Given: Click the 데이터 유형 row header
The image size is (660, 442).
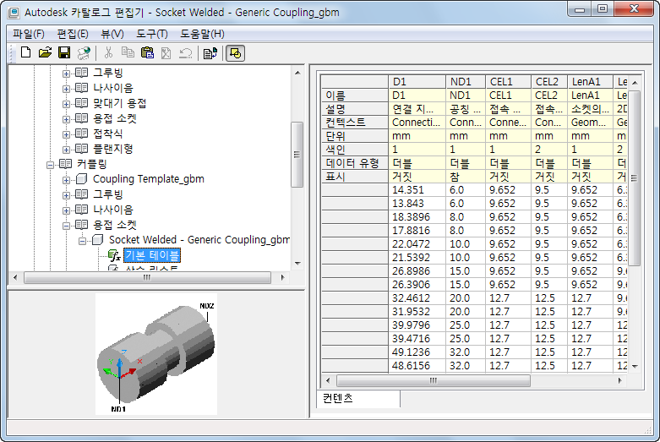Looking at the screenshot, I should click(354, 163).
